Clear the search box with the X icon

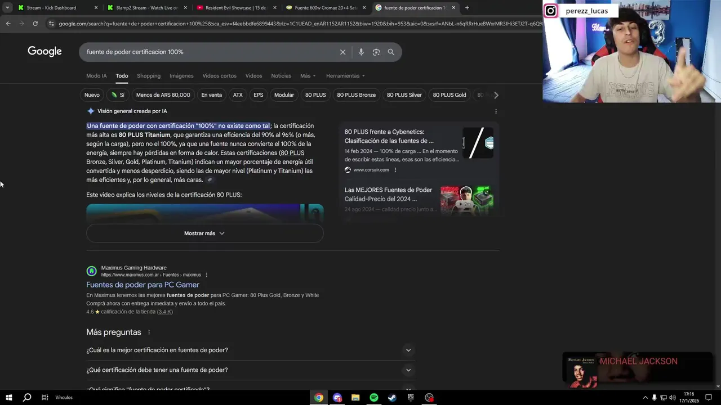click(342, 52)
